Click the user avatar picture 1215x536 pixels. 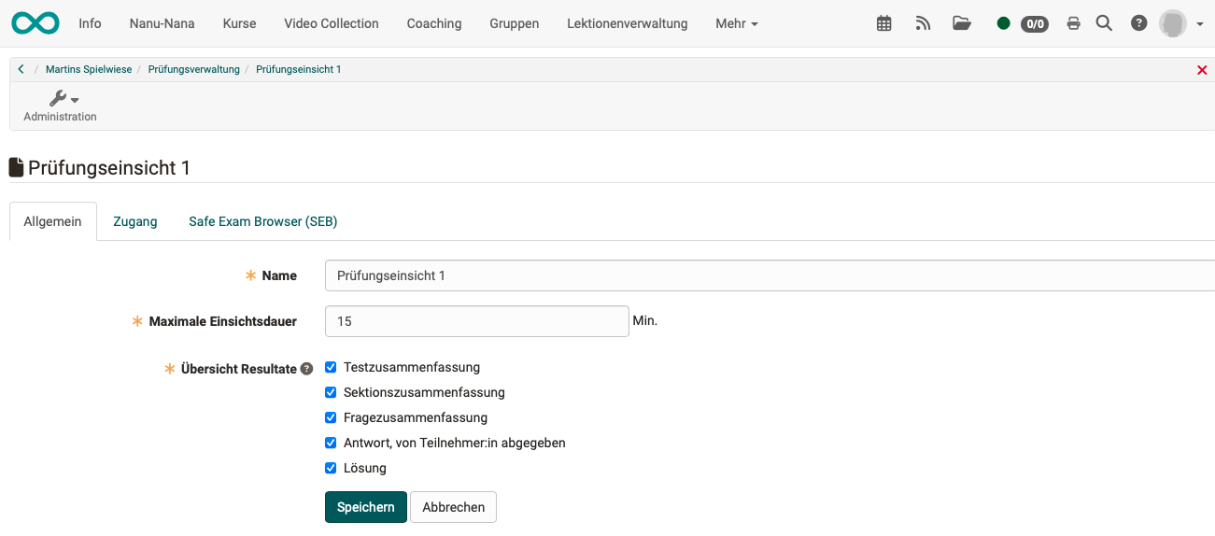pos(1173,23)
